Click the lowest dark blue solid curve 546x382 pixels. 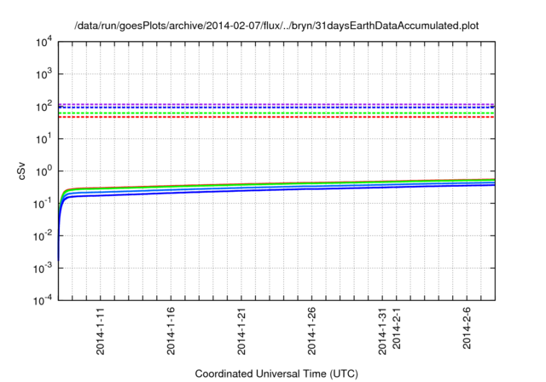pos(276,189)
